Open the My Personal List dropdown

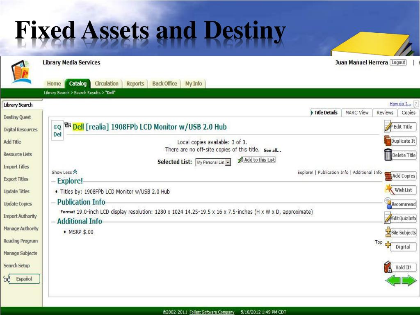point(213,162)
